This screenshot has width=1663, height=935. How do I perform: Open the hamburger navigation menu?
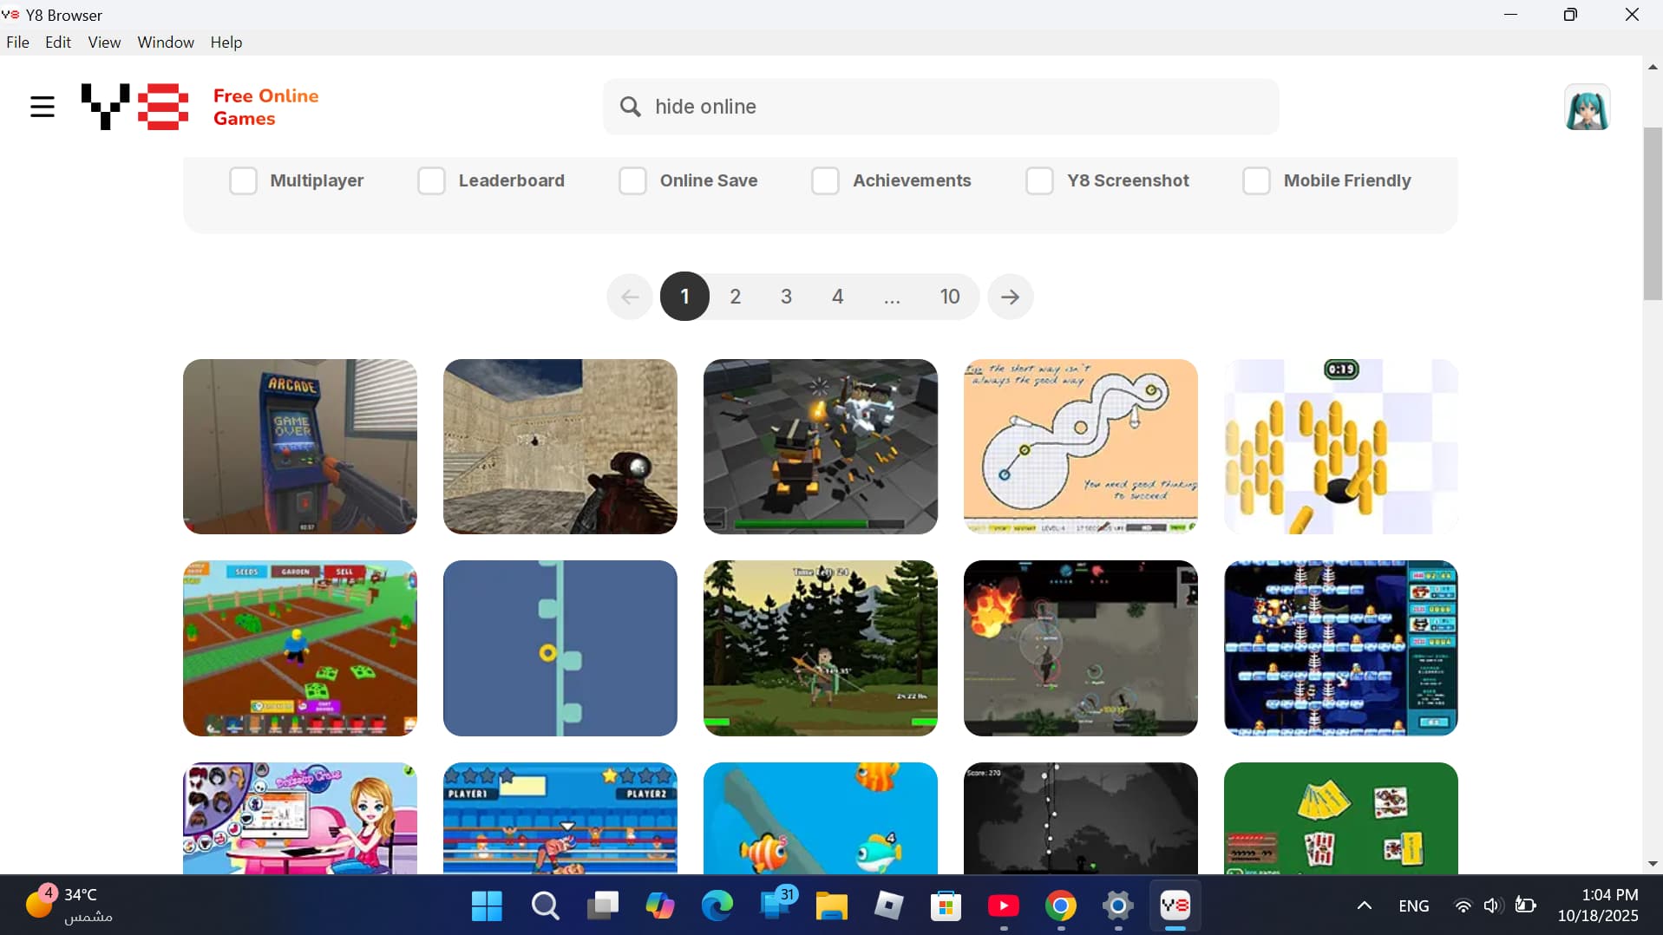click(x=42, y=107)
